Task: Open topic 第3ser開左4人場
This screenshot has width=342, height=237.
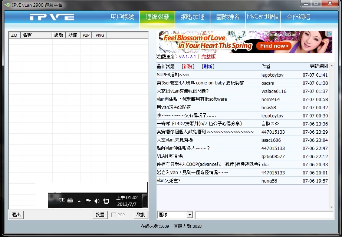Action: pyautogui.click(x=200, y=83)
